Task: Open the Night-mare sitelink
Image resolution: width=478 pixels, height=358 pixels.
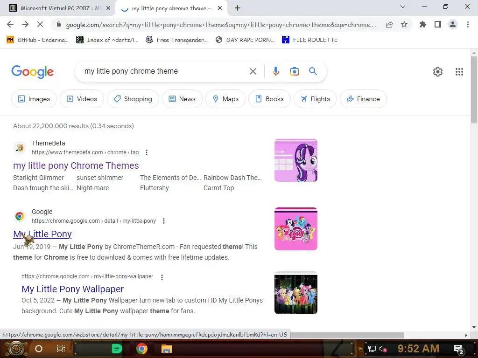Action: click(93, 188)
